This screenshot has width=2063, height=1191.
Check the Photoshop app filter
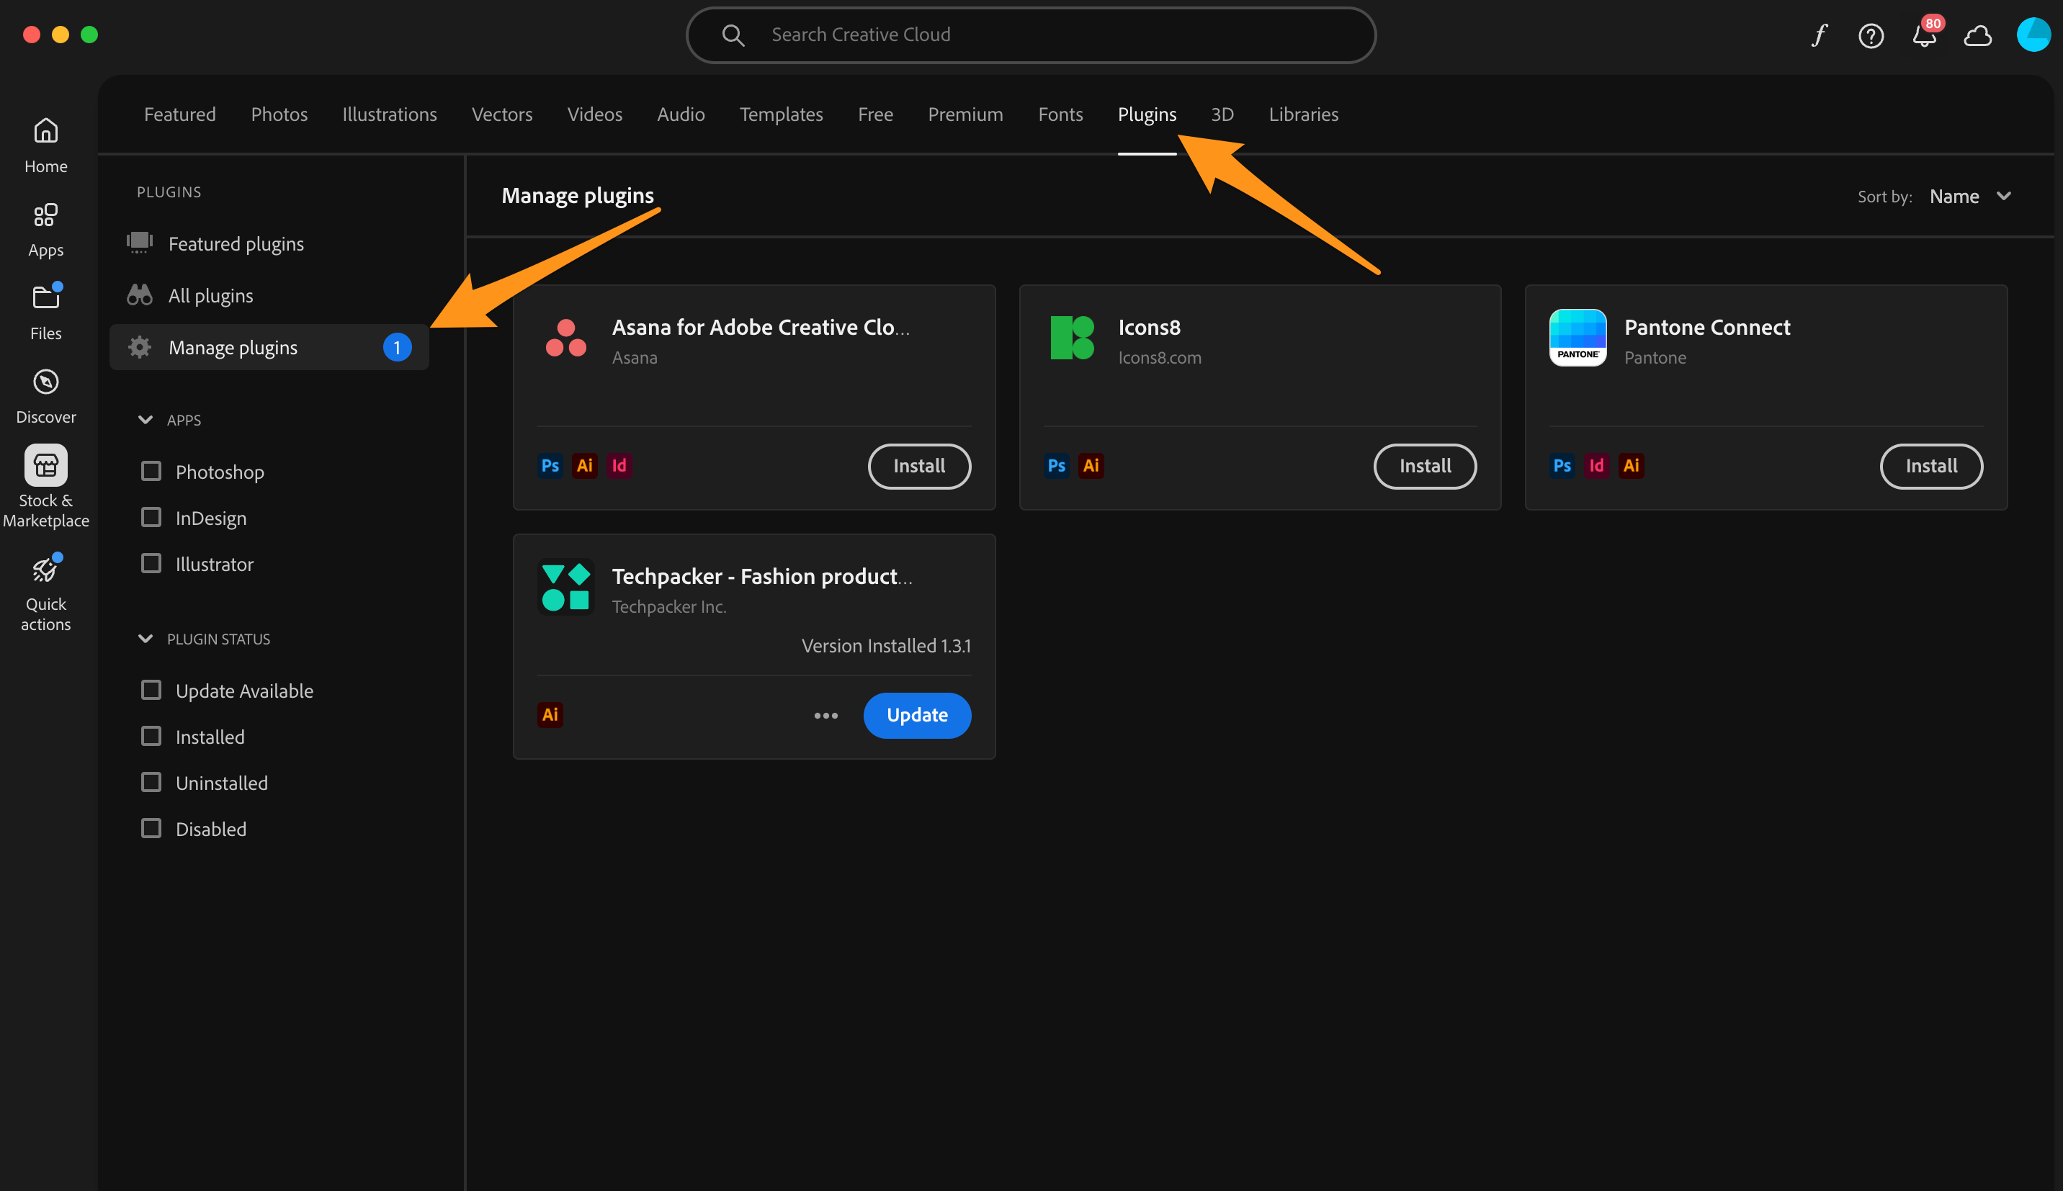[151, 471]
